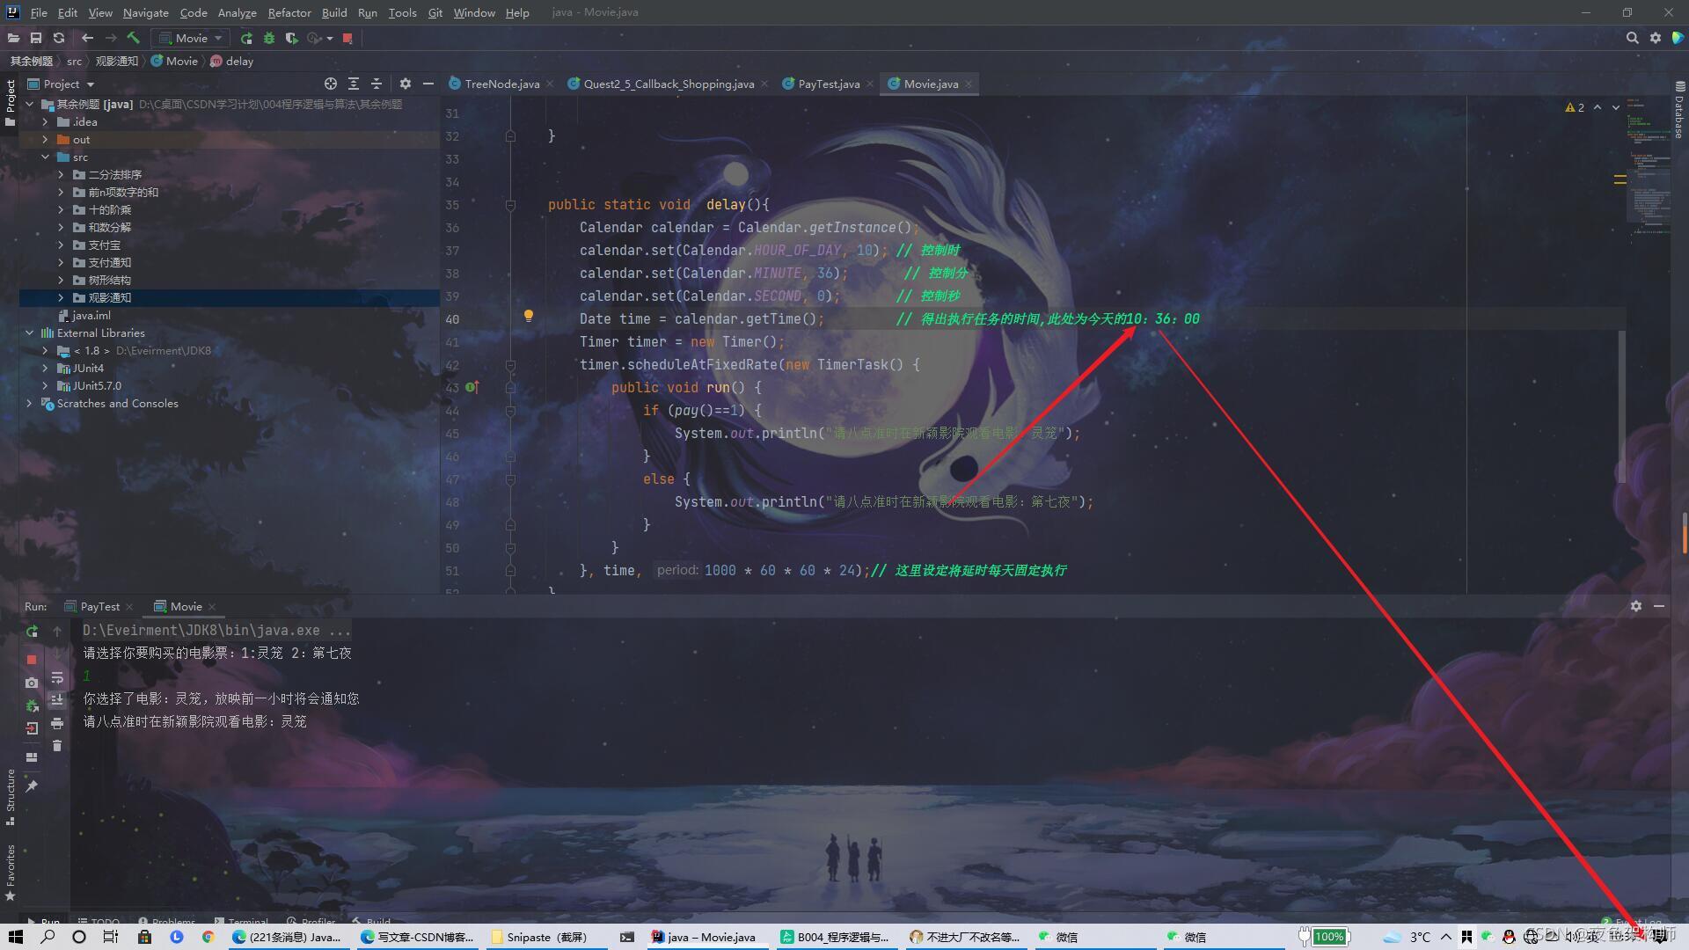Image resolution: width=1689 pixels, height=950 pixels.
Task: Navigate back with the left arrow icon
Action: click(x=87, y=38)
